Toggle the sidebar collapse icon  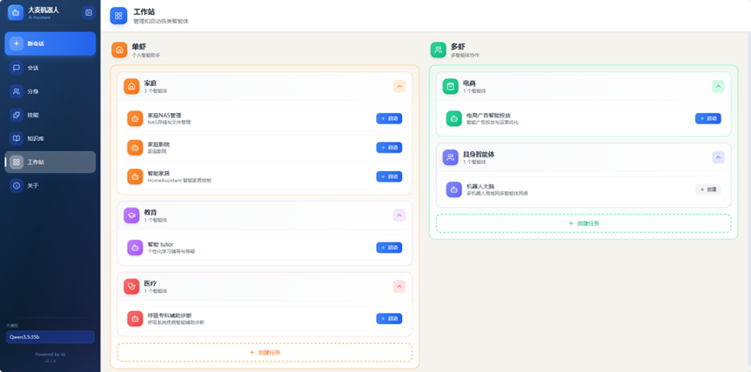click(88, 13)
